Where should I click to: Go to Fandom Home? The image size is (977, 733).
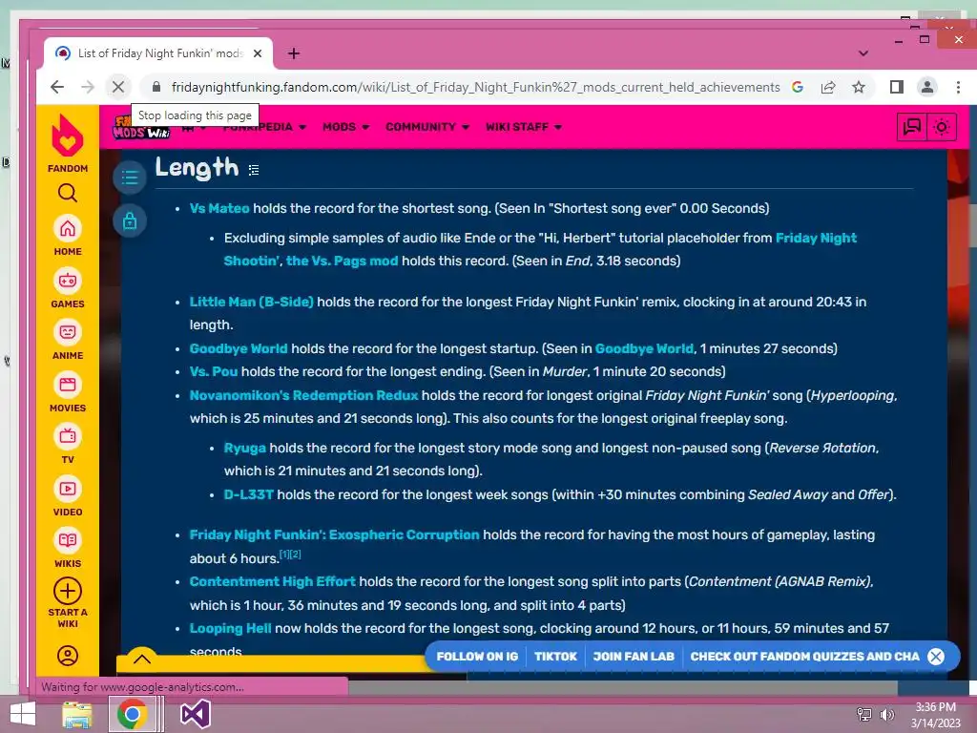68,236
